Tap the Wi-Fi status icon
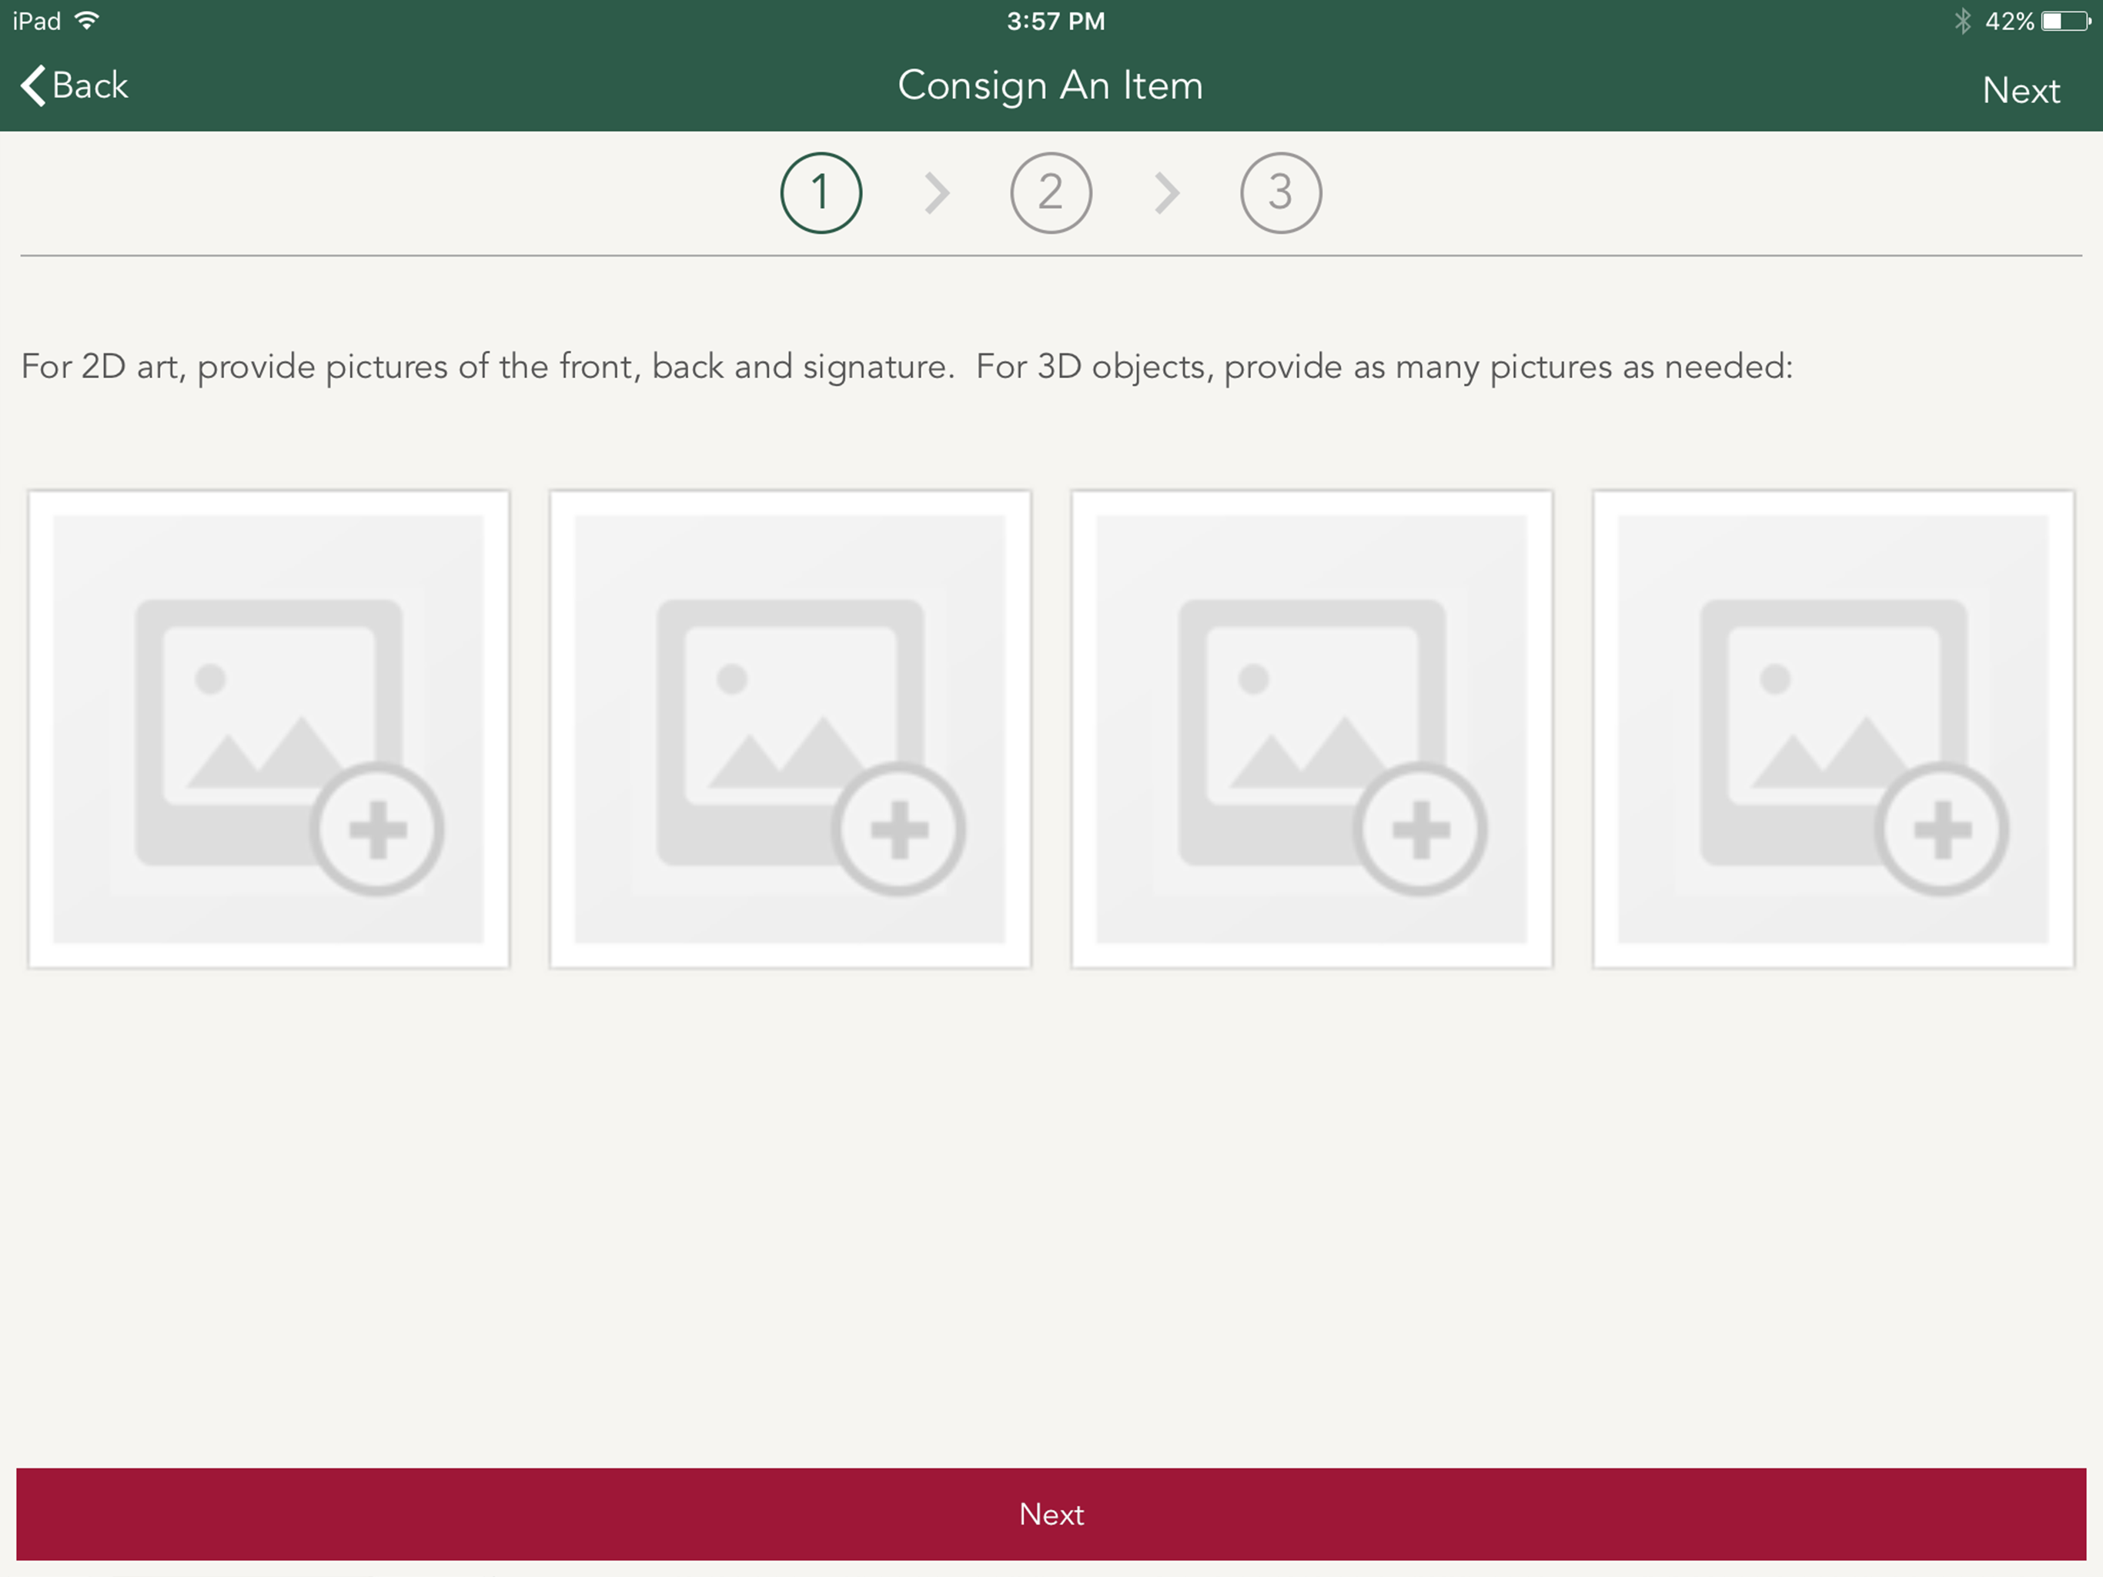Viewport: 2103px width, 1577px height. [86, 21]
